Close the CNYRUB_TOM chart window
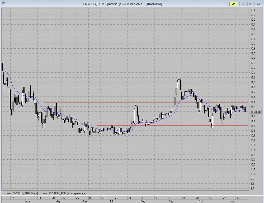Viewport: 264px width, 203px height. pyautogui.click(x=258, y=4)
